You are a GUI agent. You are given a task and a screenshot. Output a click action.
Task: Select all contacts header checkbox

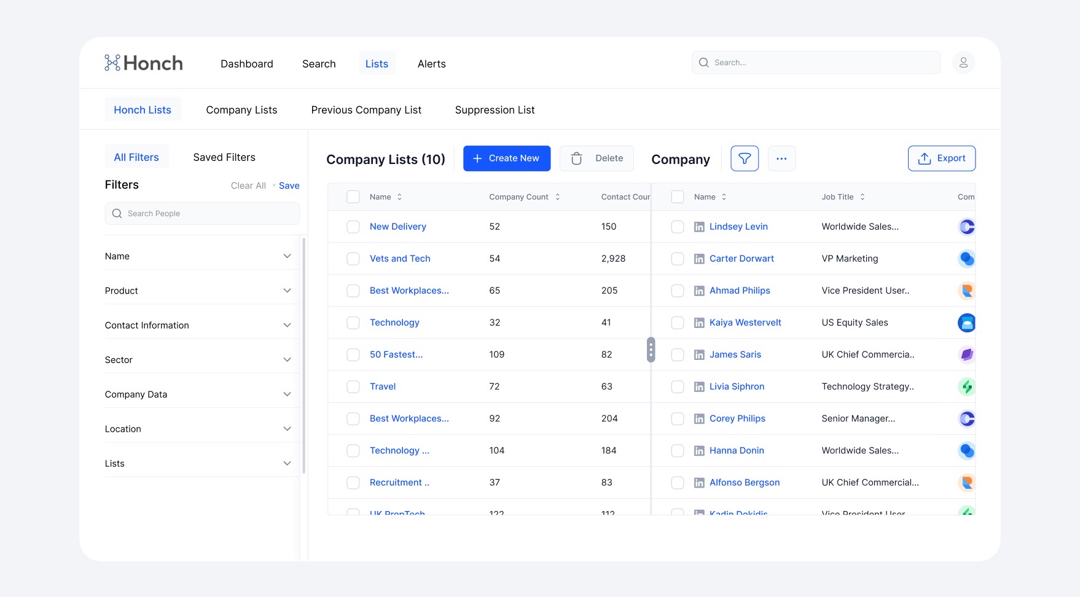coord(678,197)
